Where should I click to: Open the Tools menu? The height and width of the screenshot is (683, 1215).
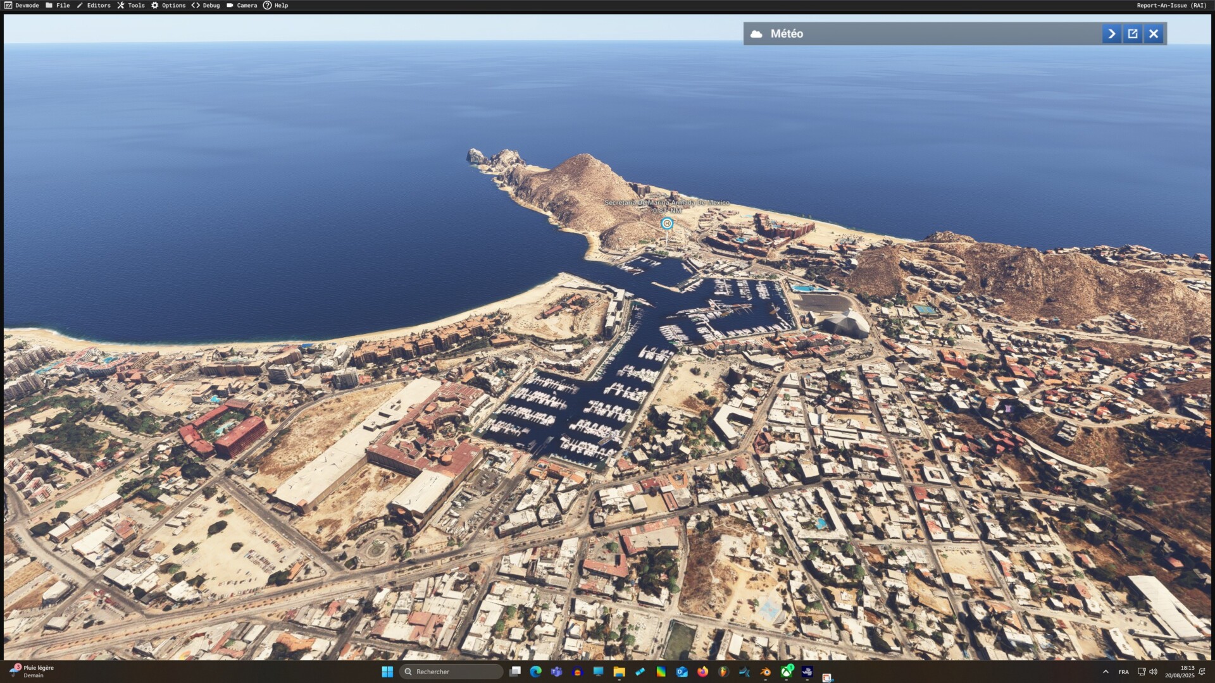click(x=131, y=5)
